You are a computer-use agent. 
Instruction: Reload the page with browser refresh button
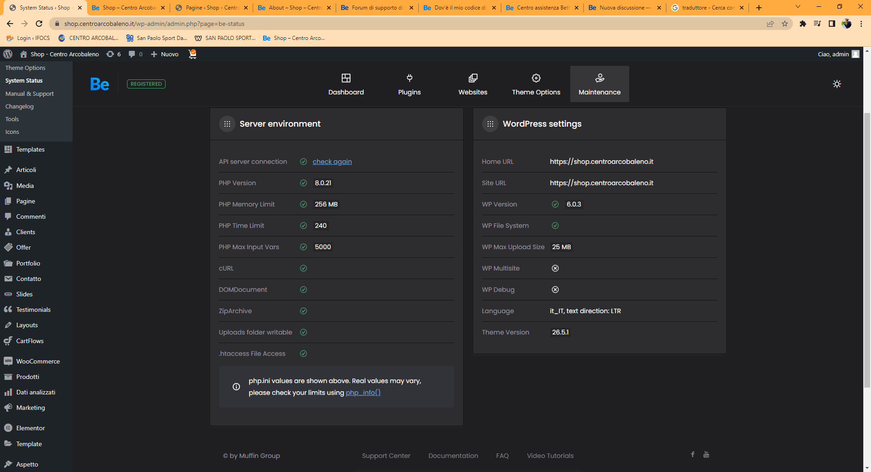pos(39,24)
